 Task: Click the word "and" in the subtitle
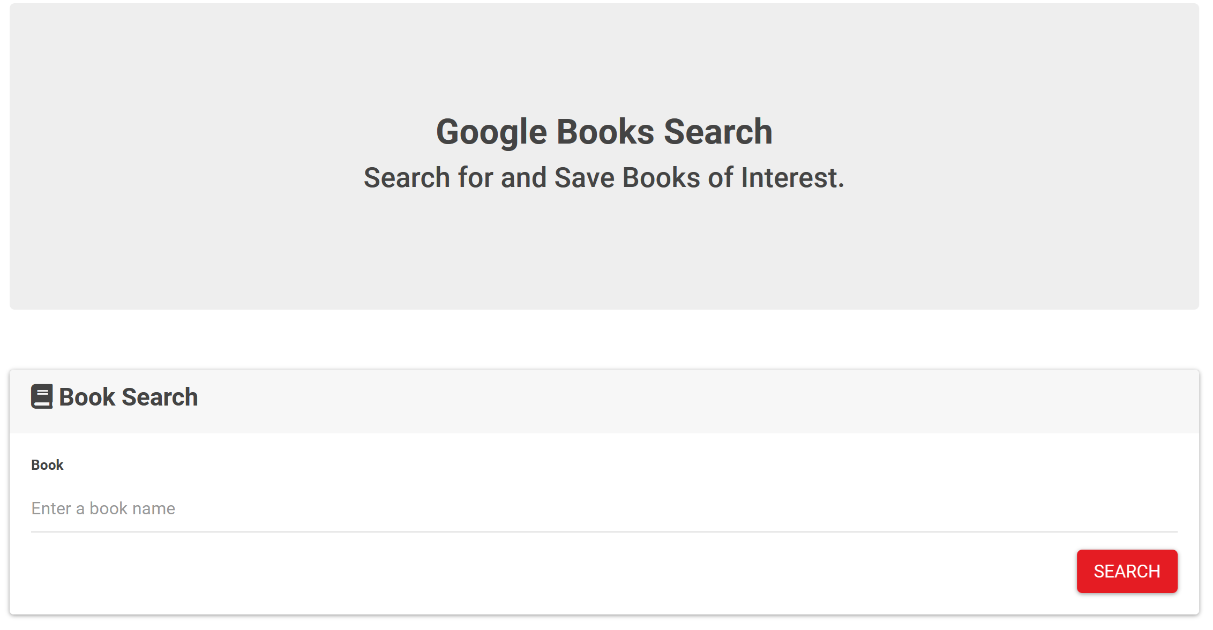tap(523, 178)
